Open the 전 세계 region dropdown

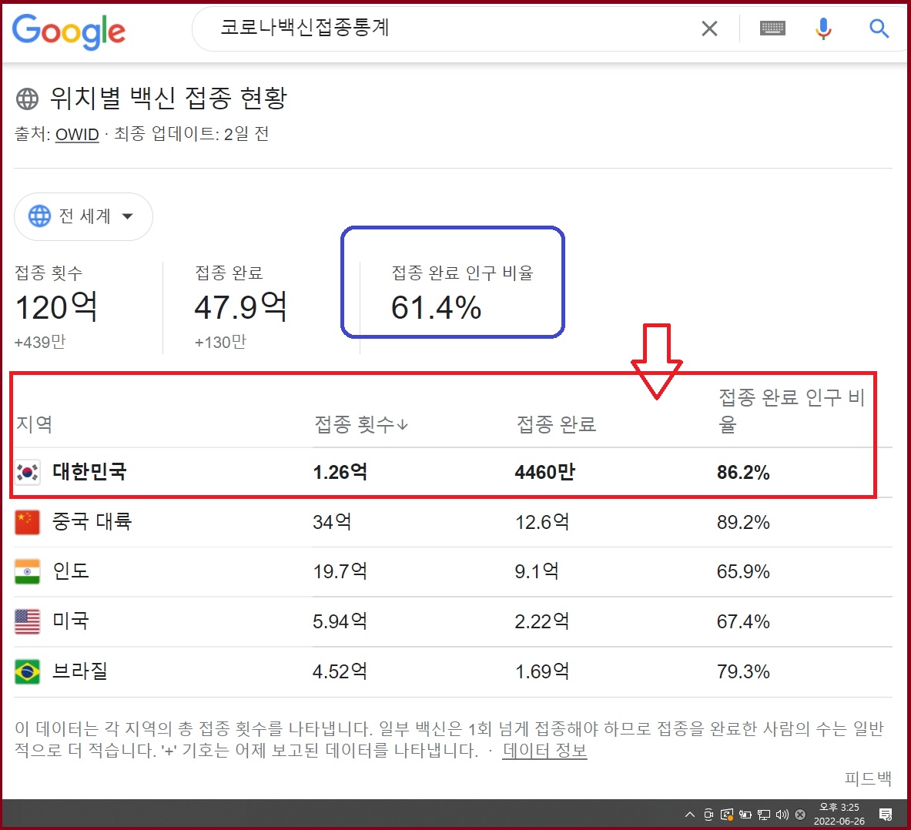[x=83, y=216]
